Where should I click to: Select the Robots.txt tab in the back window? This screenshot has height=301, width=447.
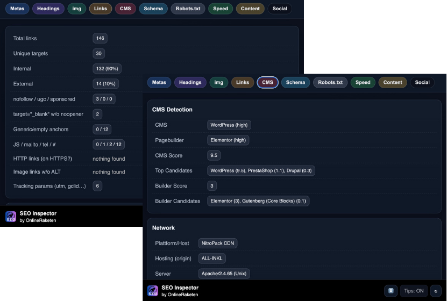tap(188, 9)
